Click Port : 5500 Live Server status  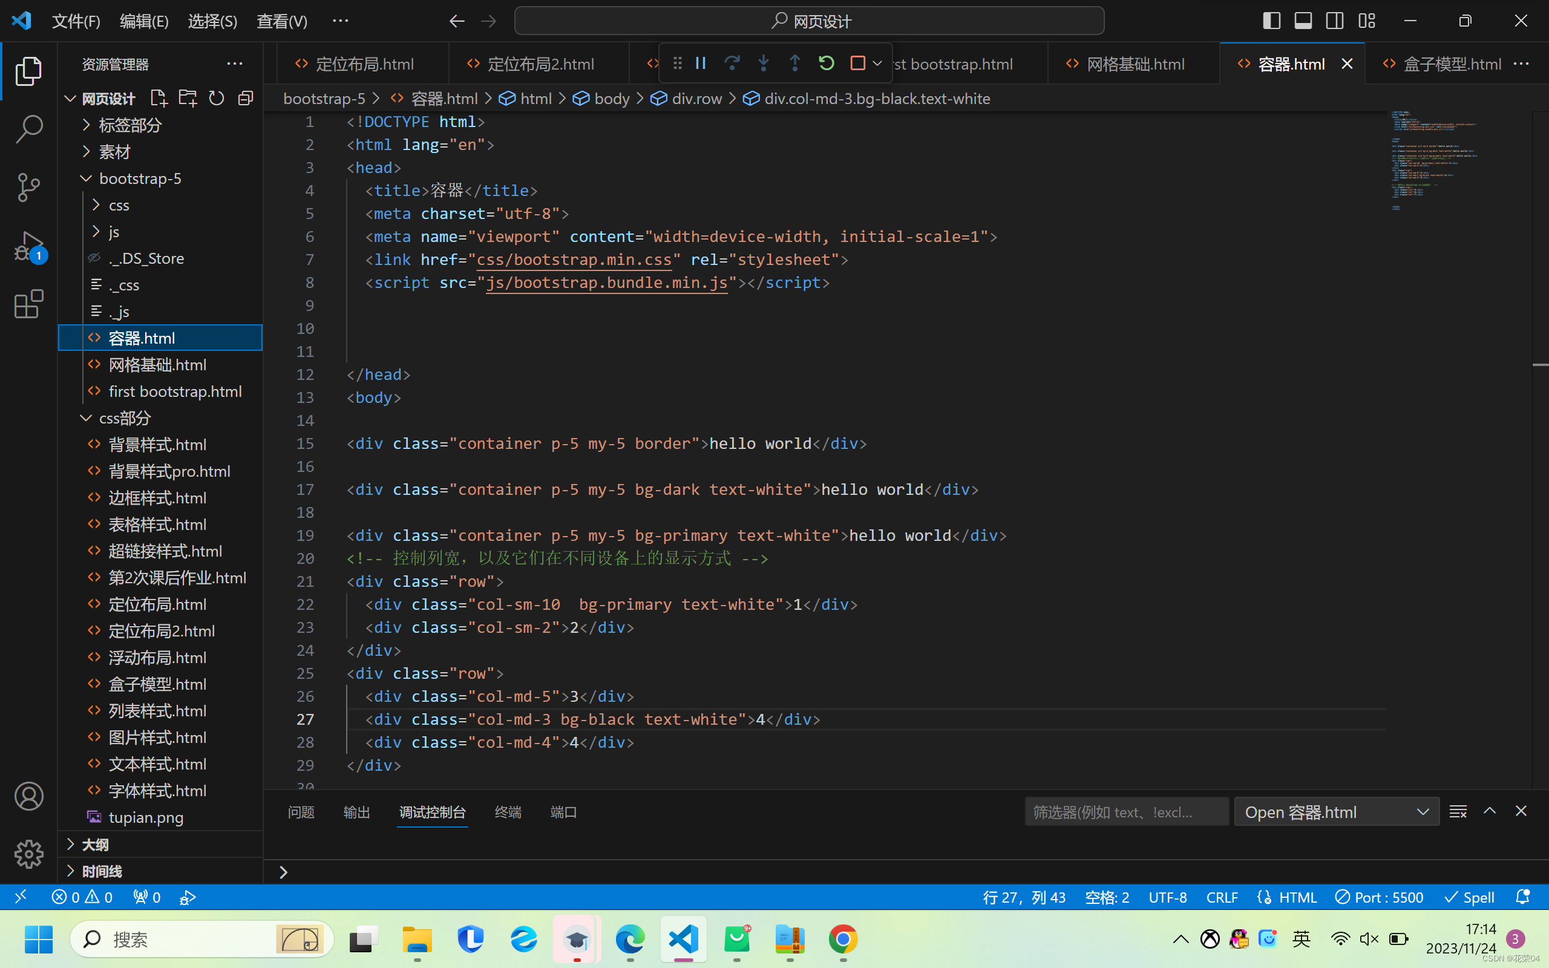pyautogui.click(x=1380, y=897)
